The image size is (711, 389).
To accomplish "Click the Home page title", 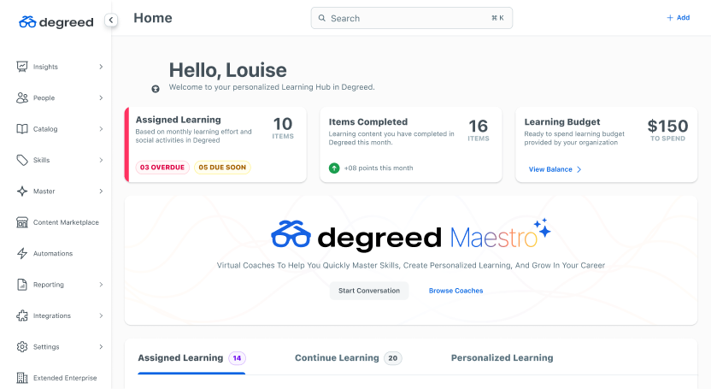I will [x=153, y=18].
